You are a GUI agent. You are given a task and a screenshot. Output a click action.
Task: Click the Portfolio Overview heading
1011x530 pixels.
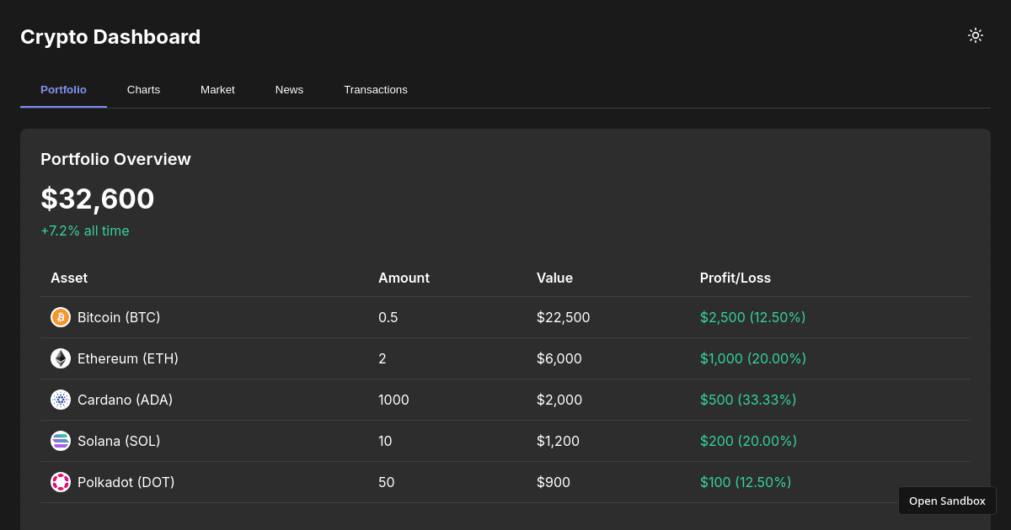click(115, 159)
